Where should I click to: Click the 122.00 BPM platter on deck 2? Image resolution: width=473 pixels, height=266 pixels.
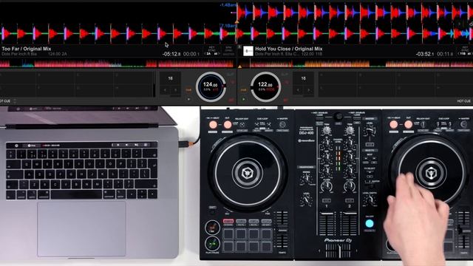pyautogui.click(x=265, y=87)
